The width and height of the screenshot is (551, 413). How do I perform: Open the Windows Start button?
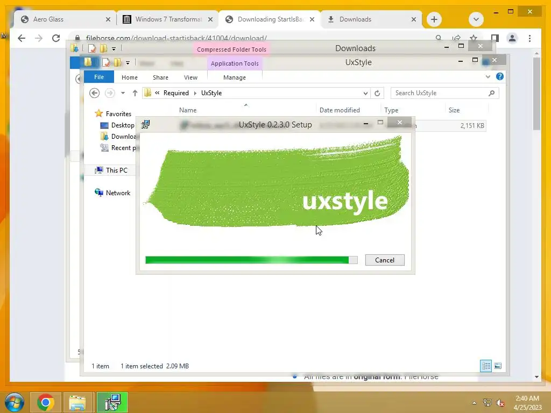click(x=15, y=402)
